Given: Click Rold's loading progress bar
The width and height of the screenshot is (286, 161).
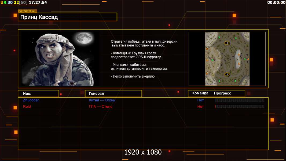Looking at the screenshot, I should [x=239, y=107].
